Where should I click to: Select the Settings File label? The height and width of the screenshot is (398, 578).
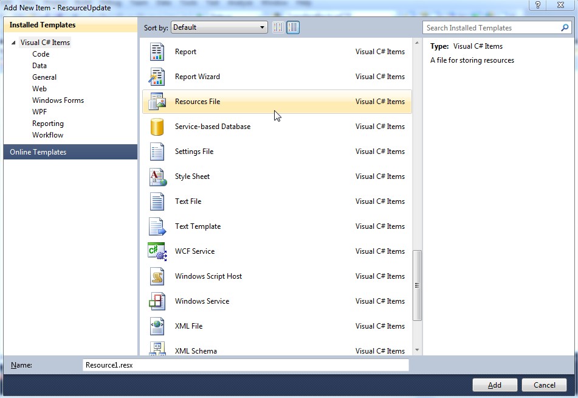pos(194,152)
